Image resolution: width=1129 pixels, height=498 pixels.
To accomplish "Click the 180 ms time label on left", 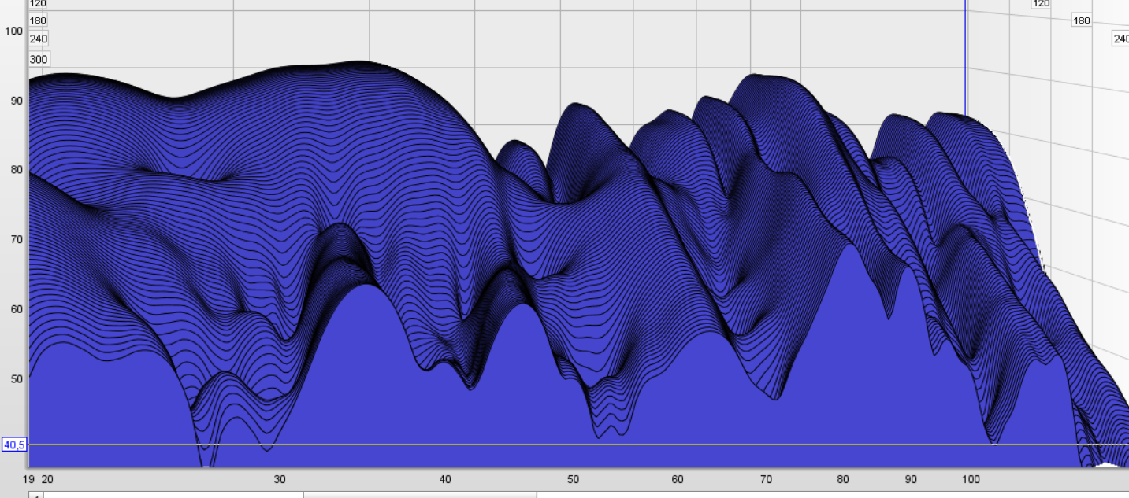I will coord(38,20).
